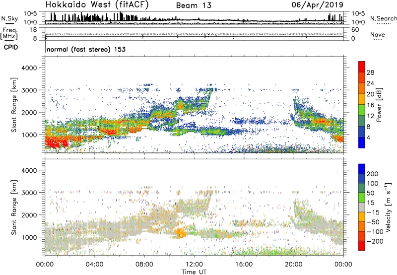Click the Power [dB] colorbar title
The image size is (397, 275).
tap(379, 105)
